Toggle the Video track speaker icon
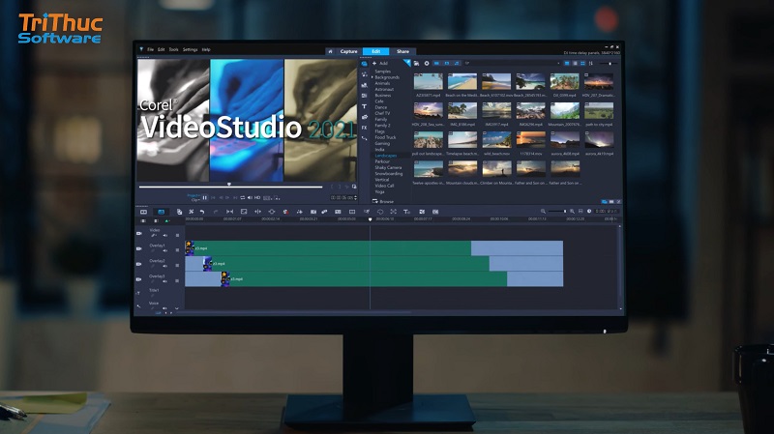774x434 pixels. (x=164, y=236)
